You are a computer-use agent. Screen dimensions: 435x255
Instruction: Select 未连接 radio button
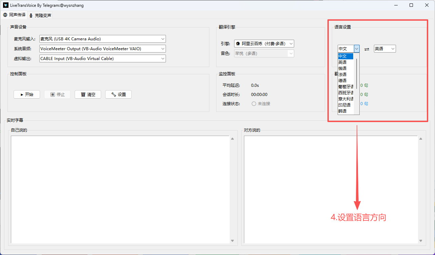tap(261, 104)
